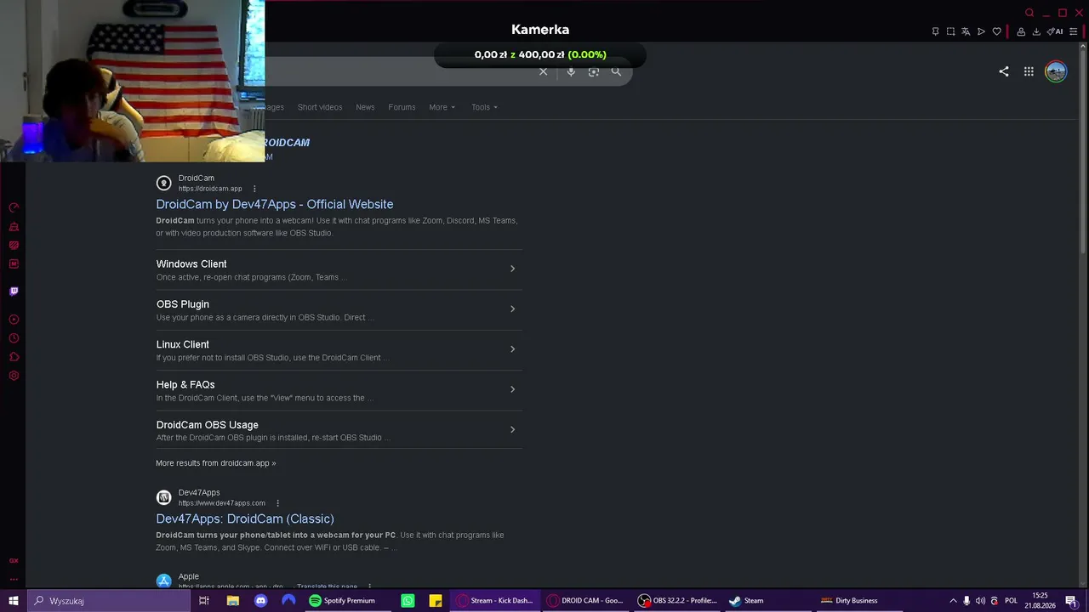1089x612 pixels.
Task: Switch to the News results tab
Action: click(x=365, y=107)
